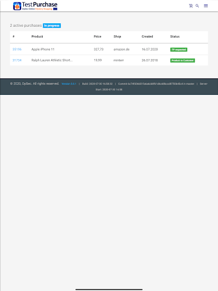Open purchase number 31734
218x291 pixels.
point(17,60)
